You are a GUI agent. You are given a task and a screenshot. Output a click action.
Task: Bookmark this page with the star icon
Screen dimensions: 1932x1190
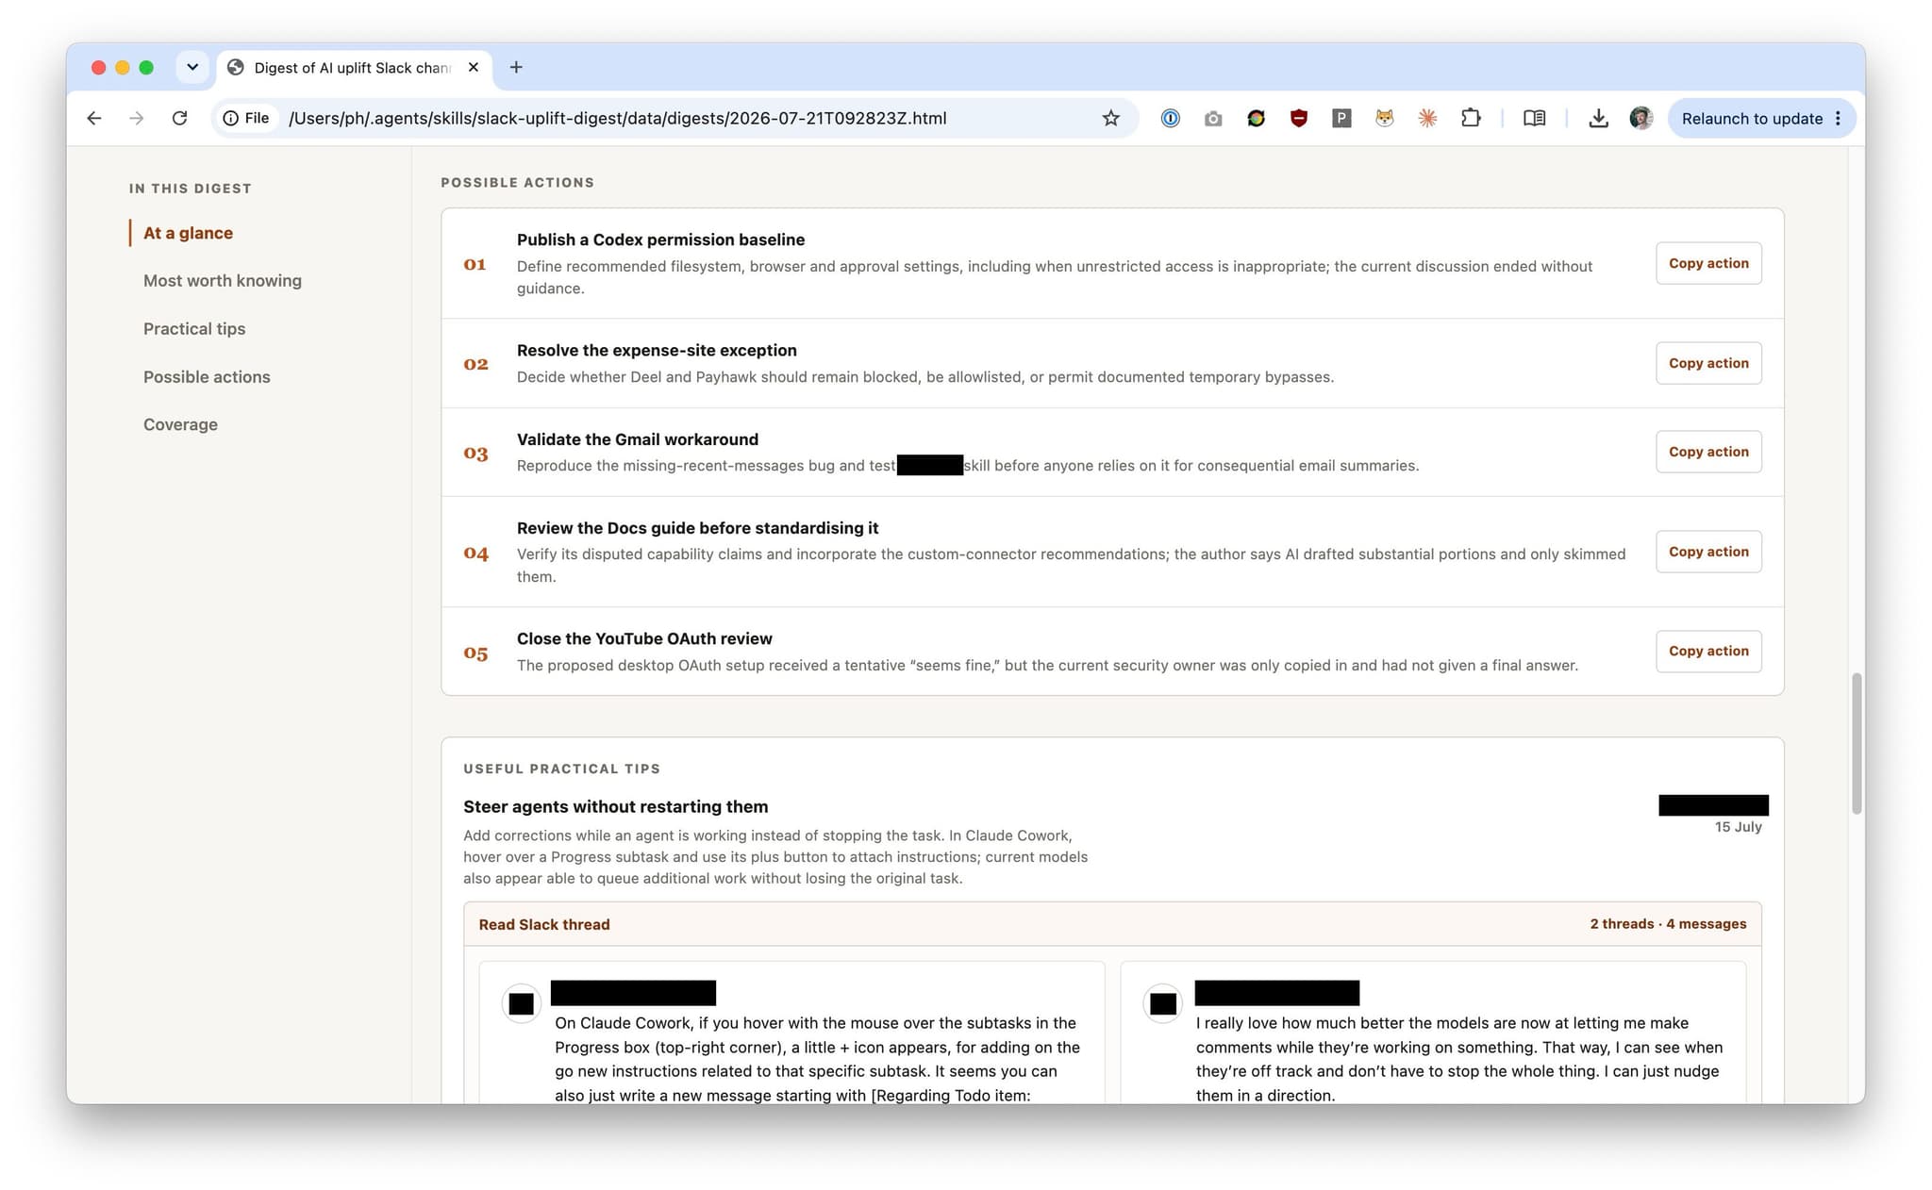1110,118
